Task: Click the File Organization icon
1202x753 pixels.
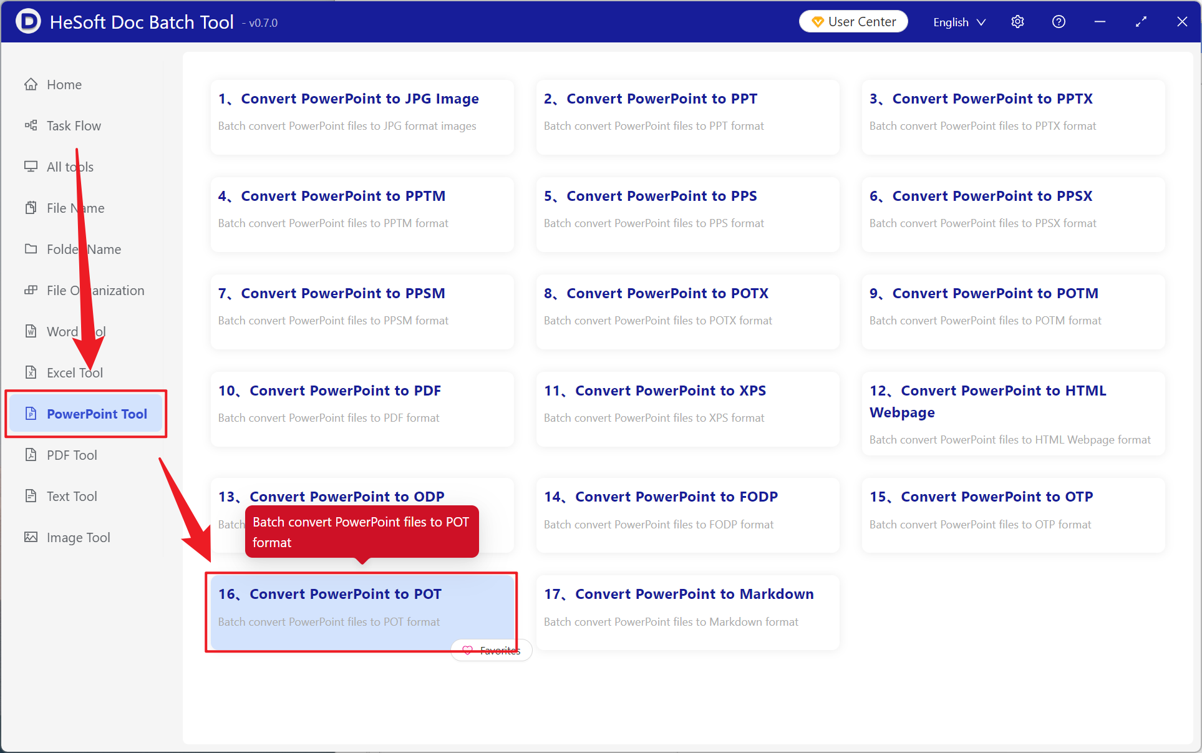Action: click(x=31, y=290)
